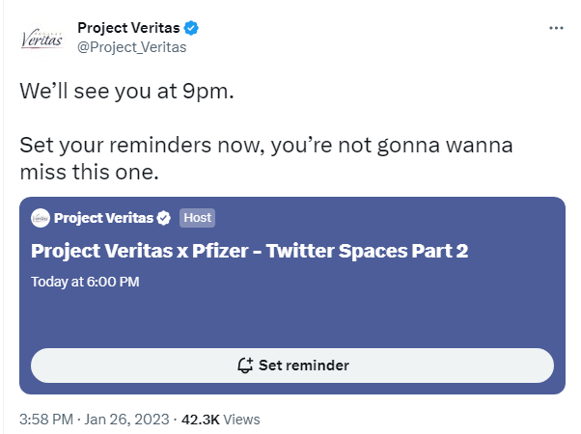Open the Spaces title Project Veritas x Pfizer

[249, 251]
